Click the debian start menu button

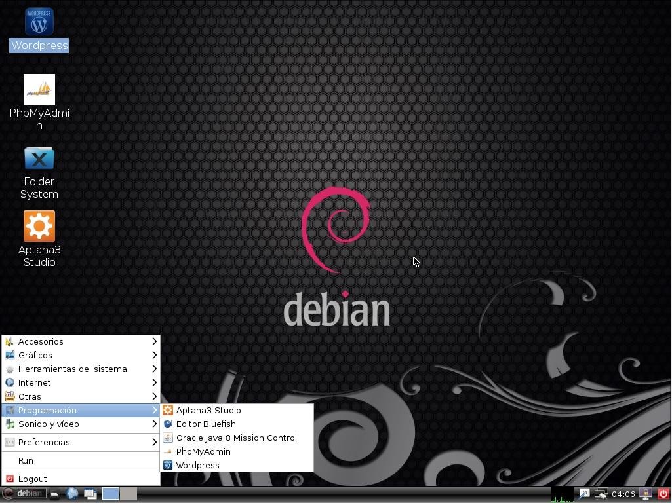(x=24, y=494)
